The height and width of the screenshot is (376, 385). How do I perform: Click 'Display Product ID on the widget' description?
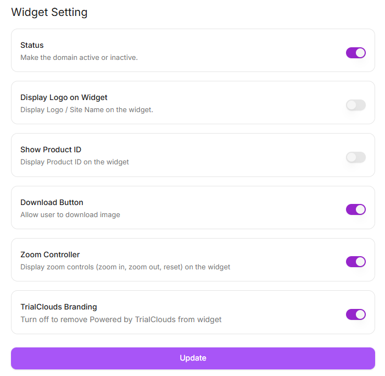(75, 162)
